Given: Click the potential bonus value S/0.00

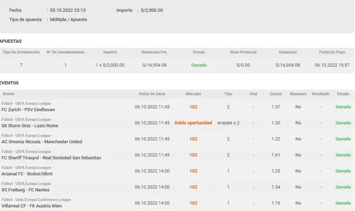Looking at the screenshot, I should coord(244,65).
